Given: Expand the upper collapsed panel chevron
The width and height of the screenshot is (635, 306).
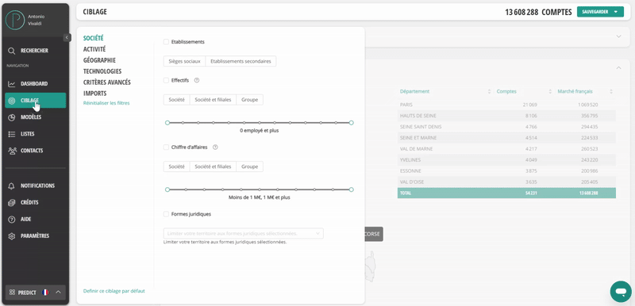Looking at the screenshot, I should point(618,36).
